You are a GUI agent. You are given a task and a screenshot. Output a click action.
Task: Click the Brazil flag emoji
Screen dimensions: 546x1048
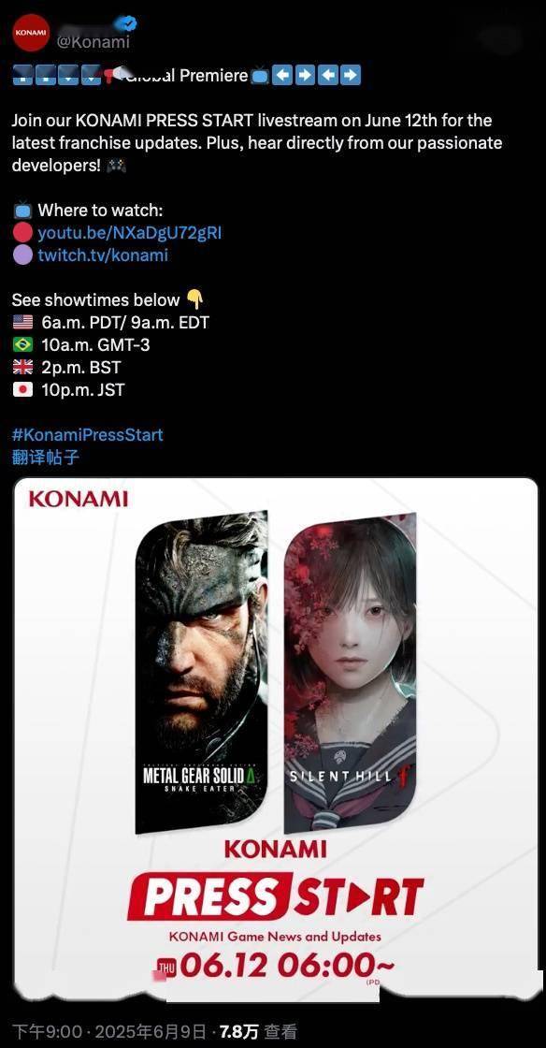(22, 345)
